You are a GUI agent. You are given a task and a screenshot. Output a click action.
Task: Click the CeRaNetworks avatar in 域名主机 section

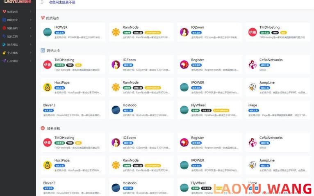pyautogui.click(x=253, y=142)
